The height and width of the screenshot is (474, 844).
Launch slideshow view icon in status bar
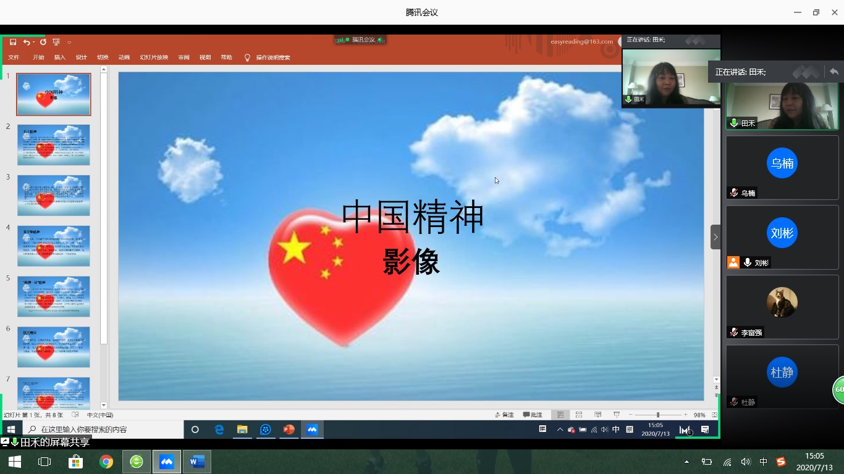616,415
